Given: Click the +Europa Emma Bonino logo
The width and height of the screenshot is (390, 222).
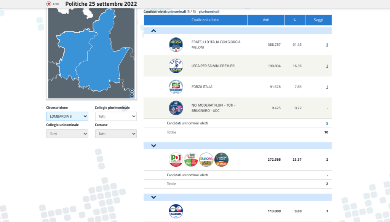Looking at the screenshot, I should [x=206, y=160].
